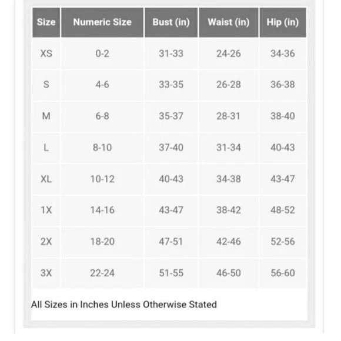Image resolution: width=341 pixels, height=341 pixels.
Task: Select the M size row label
Action: (46, 116)
